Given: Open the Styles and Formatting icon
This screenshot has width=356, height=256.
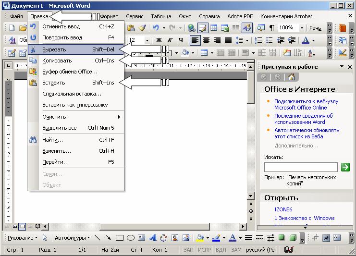Looking at the screenshot, I should pos(12,40).
